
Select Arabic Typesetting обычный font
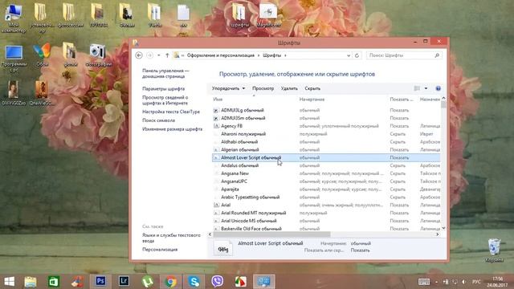point(326,197)
